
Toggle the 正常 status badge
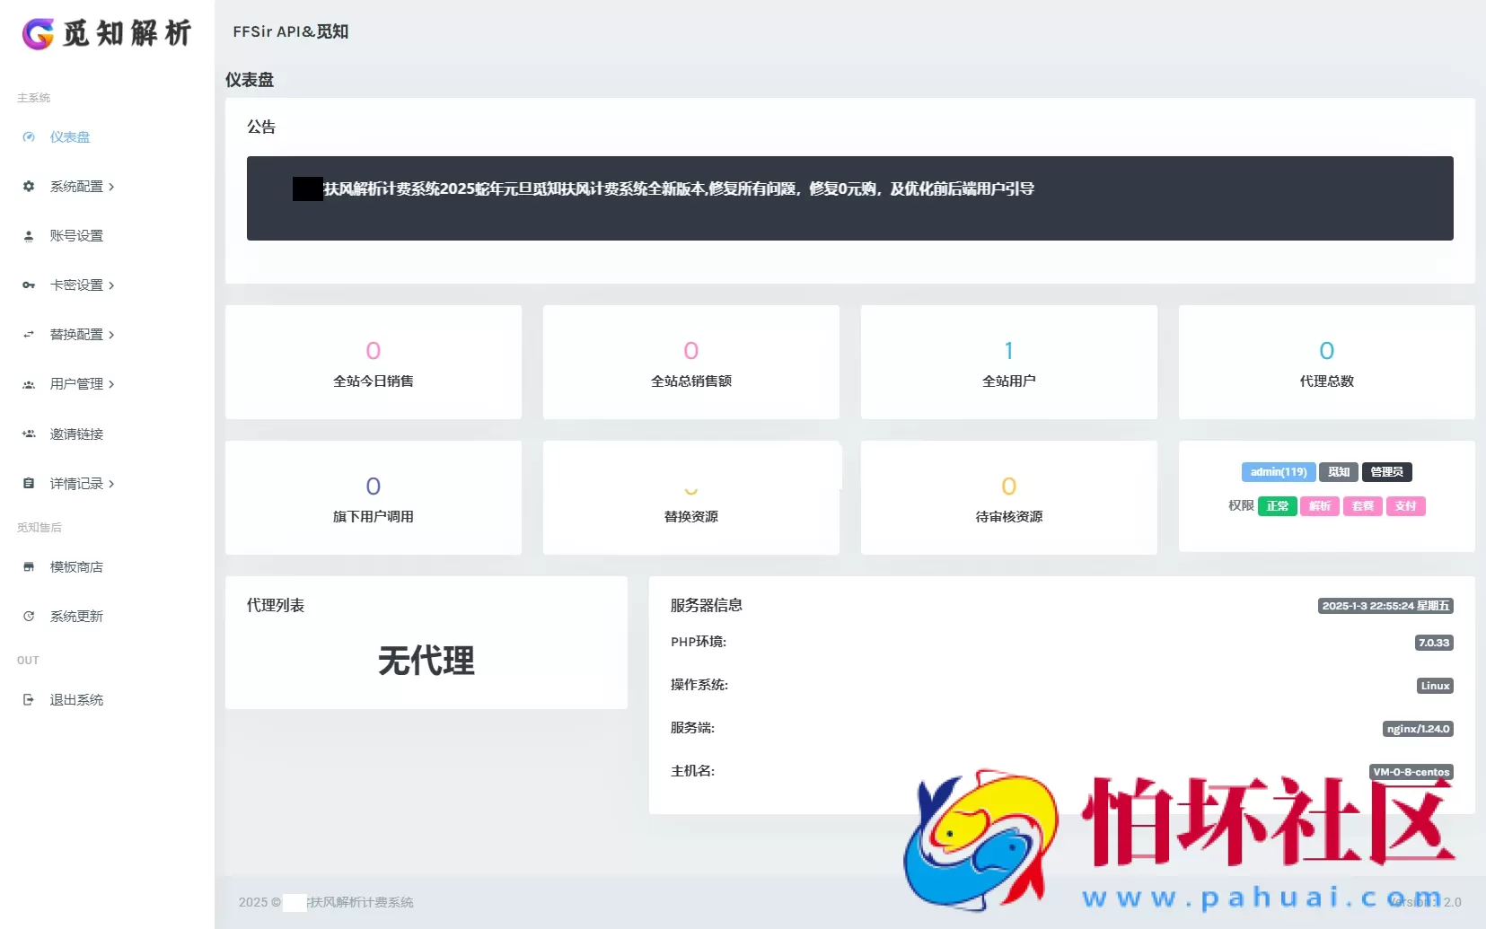pos(1277,506)
